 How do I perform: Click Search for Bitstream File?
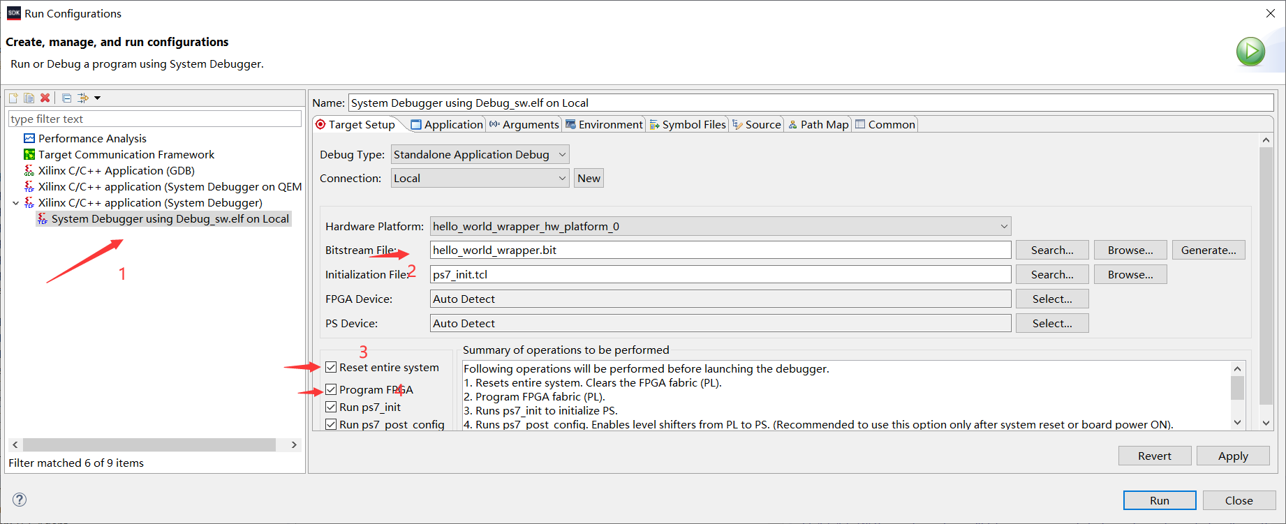click(x=1052, y=250)
